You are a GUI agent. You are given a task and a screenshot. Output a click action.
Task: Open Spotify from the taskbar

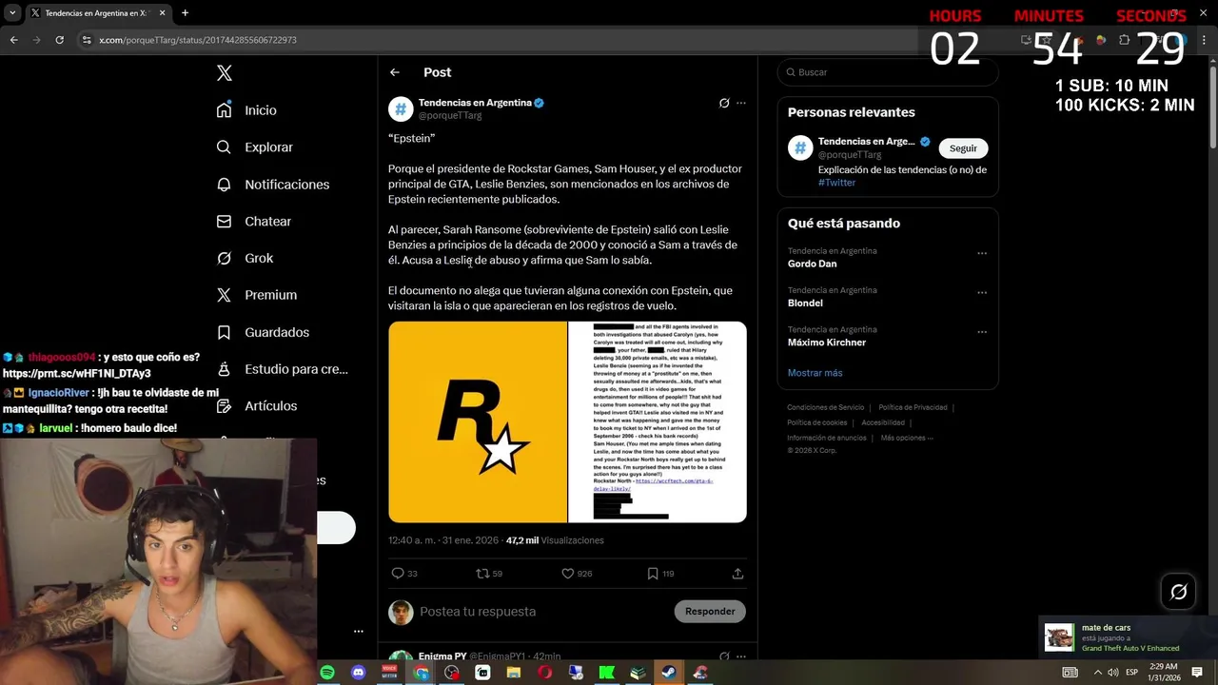pyautogui.click(x=327, y=673)
